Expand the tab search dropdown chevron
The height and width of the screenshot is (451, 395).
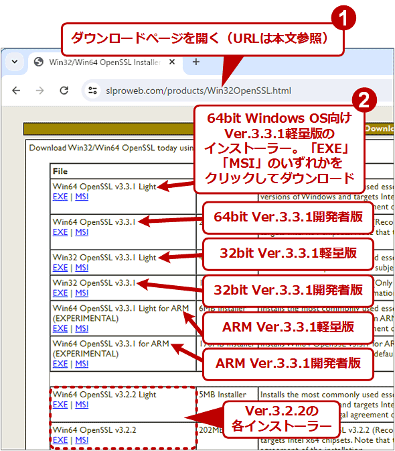tap(15, 62)
